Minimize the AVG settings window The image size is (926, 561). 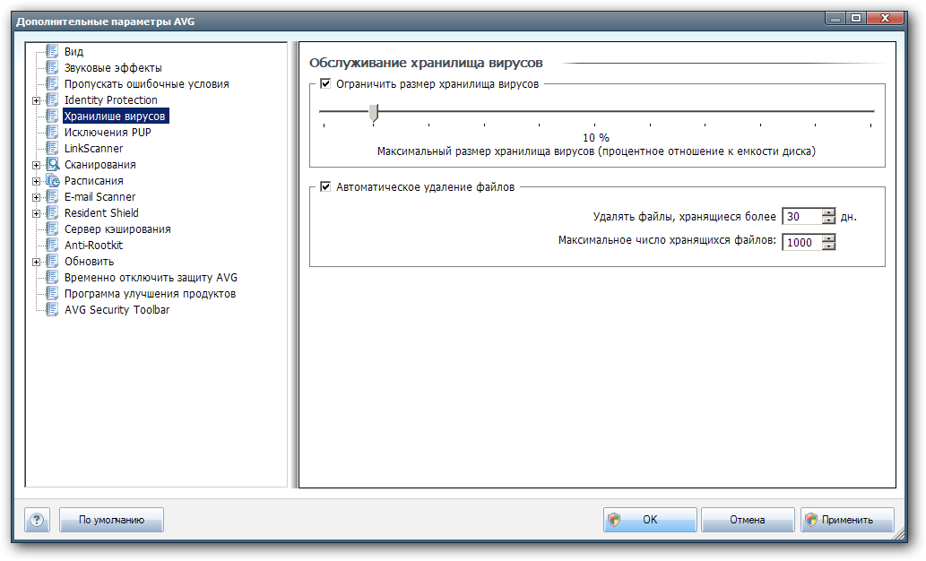[x=835, y=18]
